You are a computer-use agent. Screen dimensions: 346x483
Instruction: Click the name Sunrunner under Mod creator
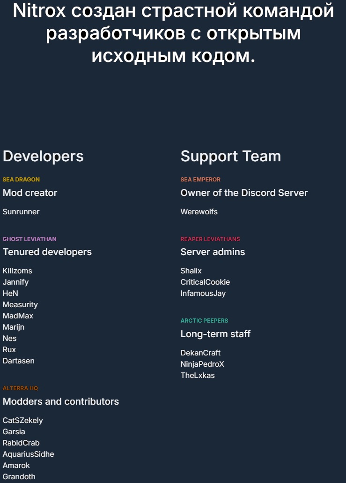(x=21, y=211)
